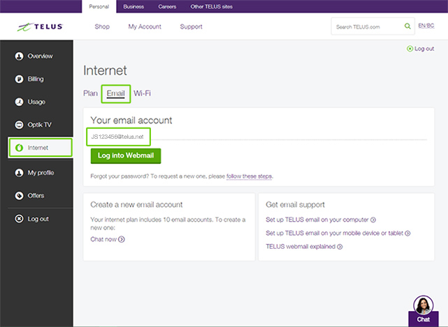Go to Overview in the sidebar
Screen dimensions: 448x327
[40, 56]
